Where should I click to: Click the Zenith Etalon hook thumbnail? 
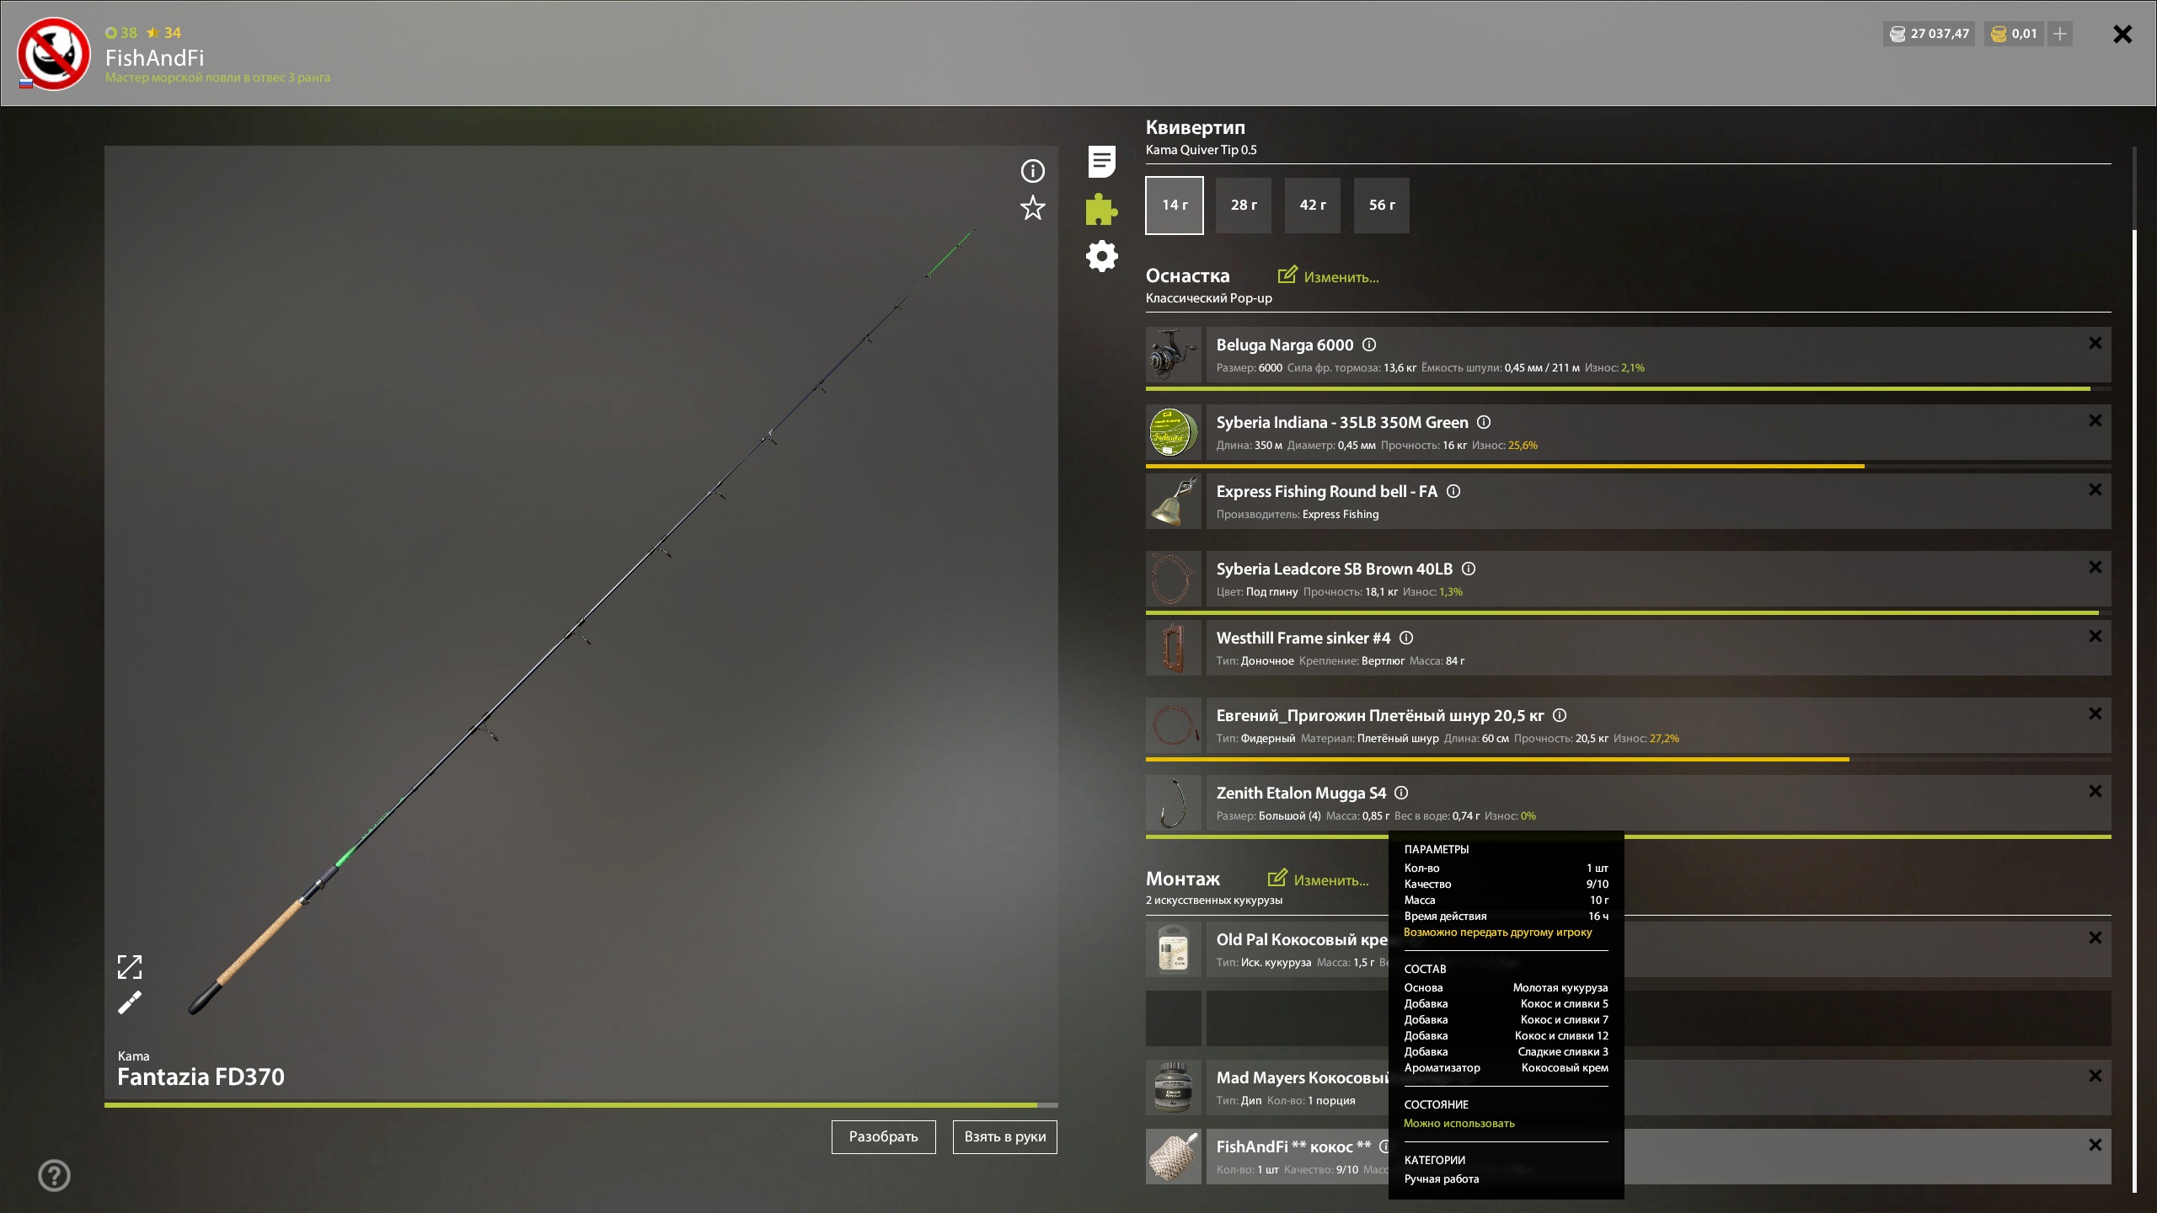click(x=1174, y=803)
